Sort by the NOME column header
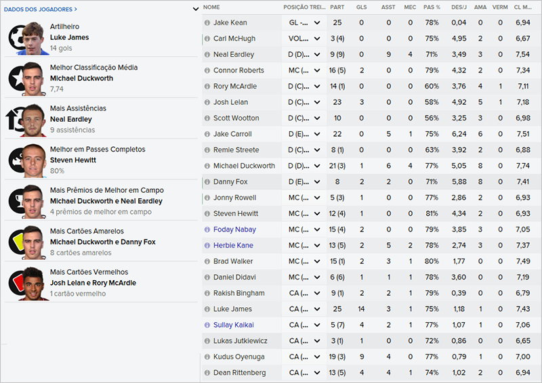This screenshot has width=542, height=383. tap(211, 7)
